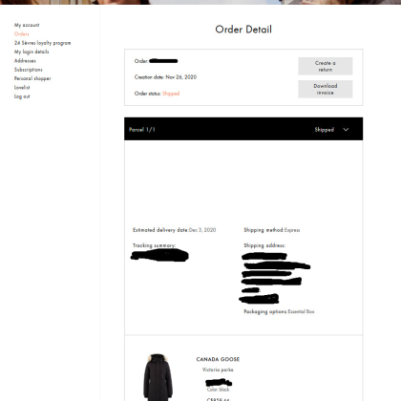This screenshot has height=401, width=401.
Task: Select Orders in the sidebar
Action: tap(22, 33)
